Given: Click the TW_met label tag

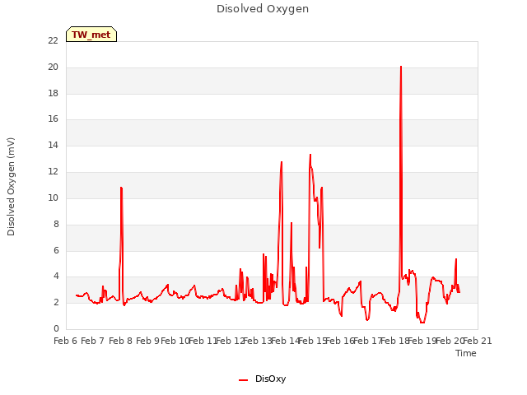Looking at the screenshot, I should click(91, 35).
